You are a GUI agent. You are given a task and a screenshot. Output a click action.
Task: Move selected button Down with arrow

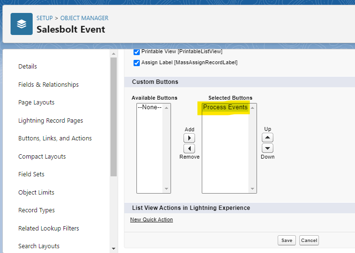(268, 148)
